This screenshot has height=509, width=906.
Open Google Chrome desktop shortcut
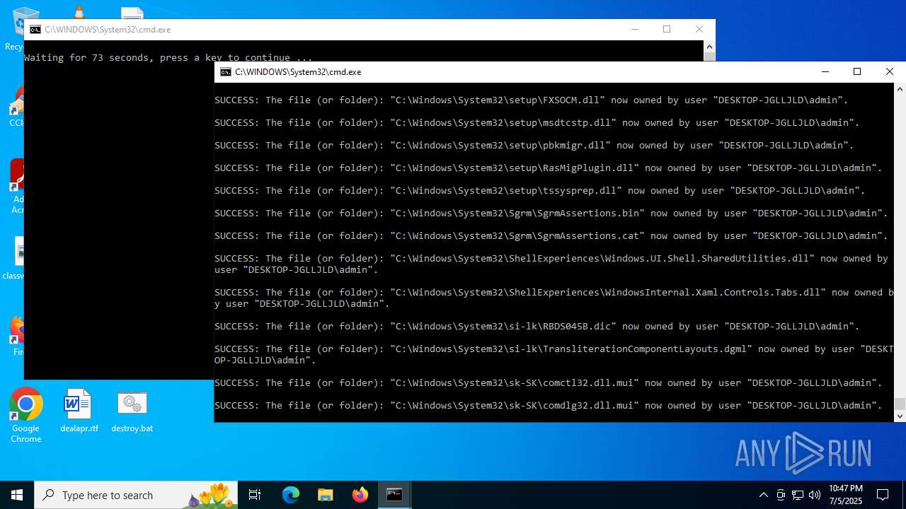click(x=26, y=416)
